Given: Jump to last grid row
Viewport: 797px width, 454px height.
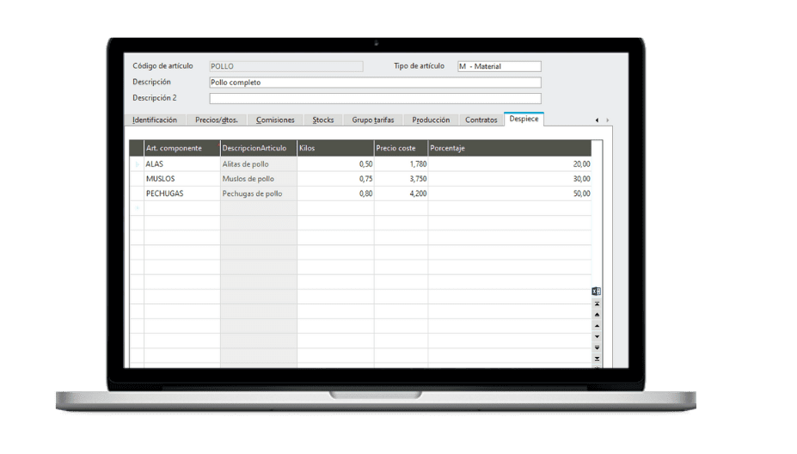Looking at the screenshot, I should [x=597, y=359].
